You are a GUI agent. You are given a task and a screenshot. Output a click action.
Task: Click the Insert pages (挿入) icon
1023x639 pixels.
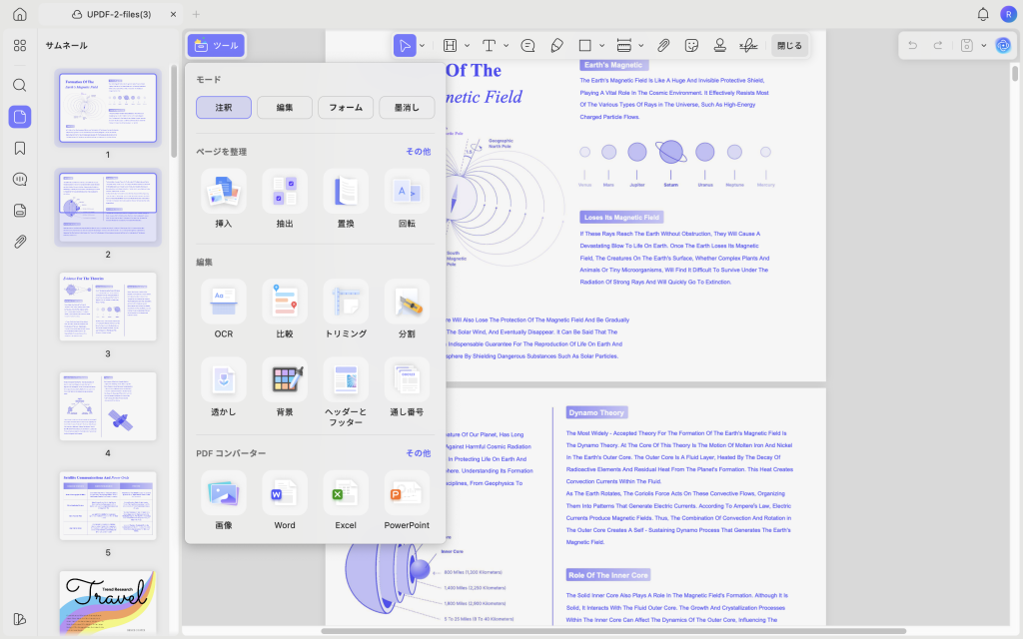224,191
